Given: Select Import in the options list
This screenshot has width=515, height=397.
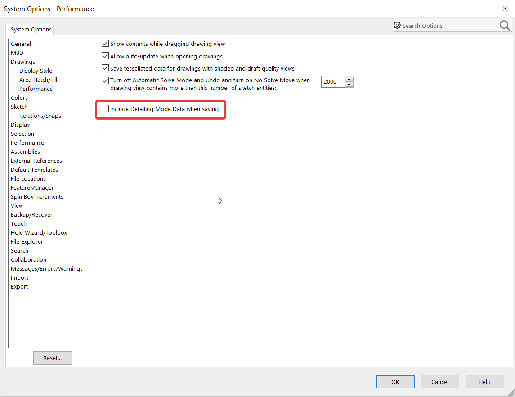Looking at the screenshot, I should [19, 278].
